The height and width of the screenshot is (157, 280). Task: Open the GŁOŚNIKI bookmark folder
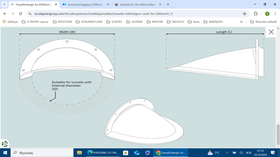pyautogui.click(x=134, y=22)
